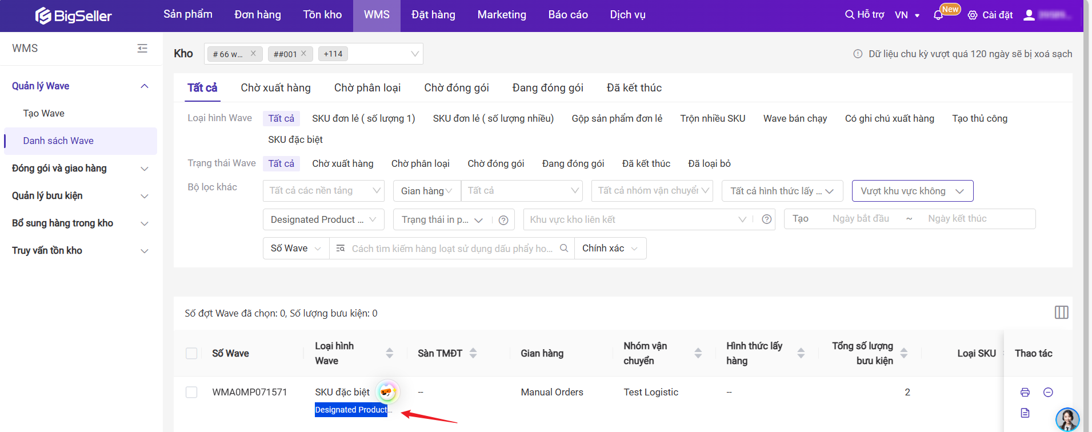Open the Tất cả các nền tảng dropdown
The height and width of the screenshot is (432, 1092).
coord(323,191)
